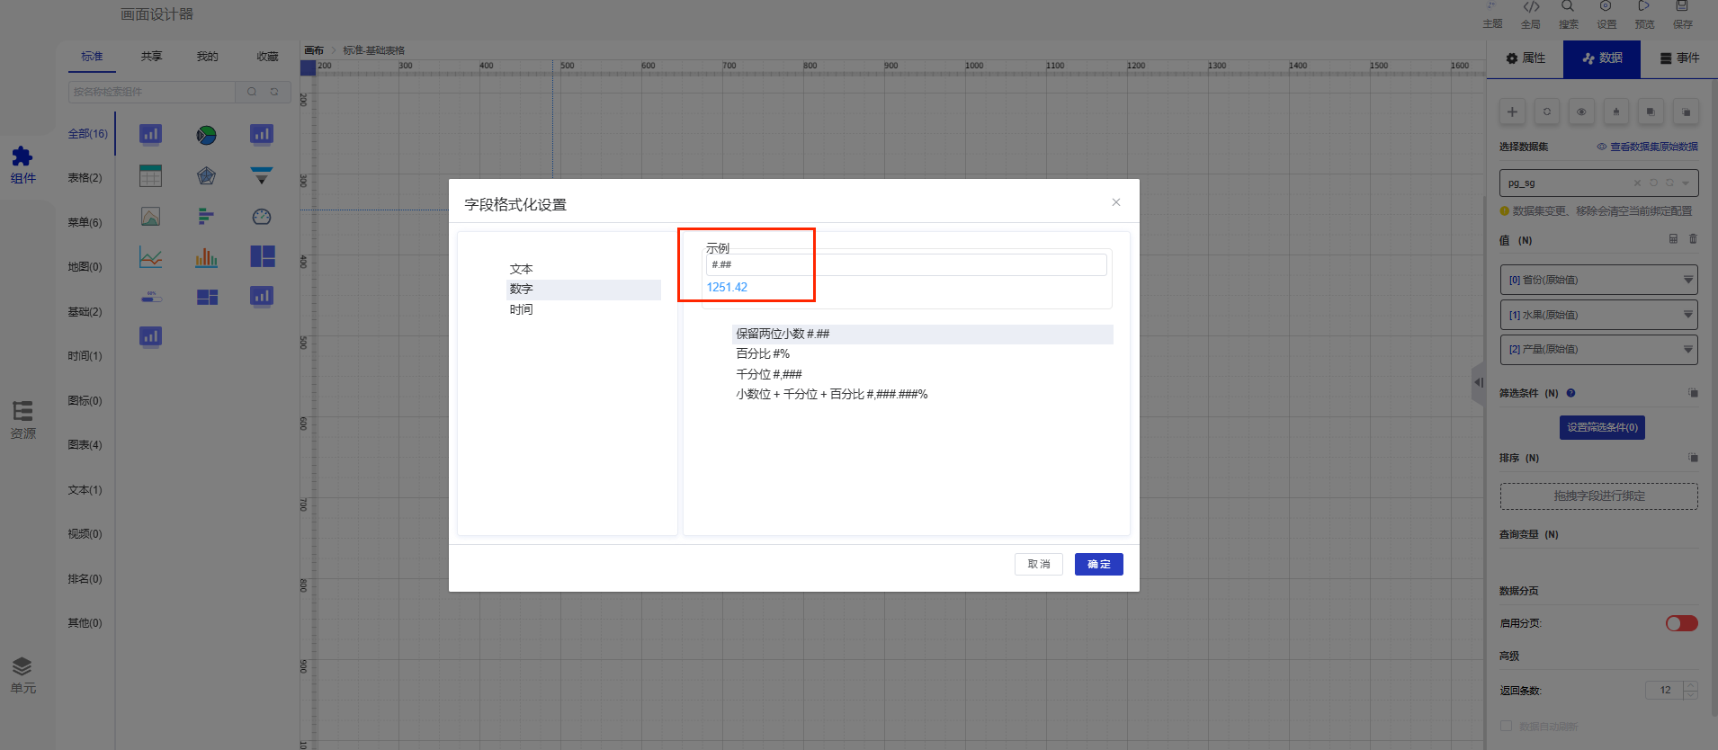The image size is (1718, 750).
Task: Open the 组件 sidebar section
Action: pyautogui.click(x=22, y=165)
